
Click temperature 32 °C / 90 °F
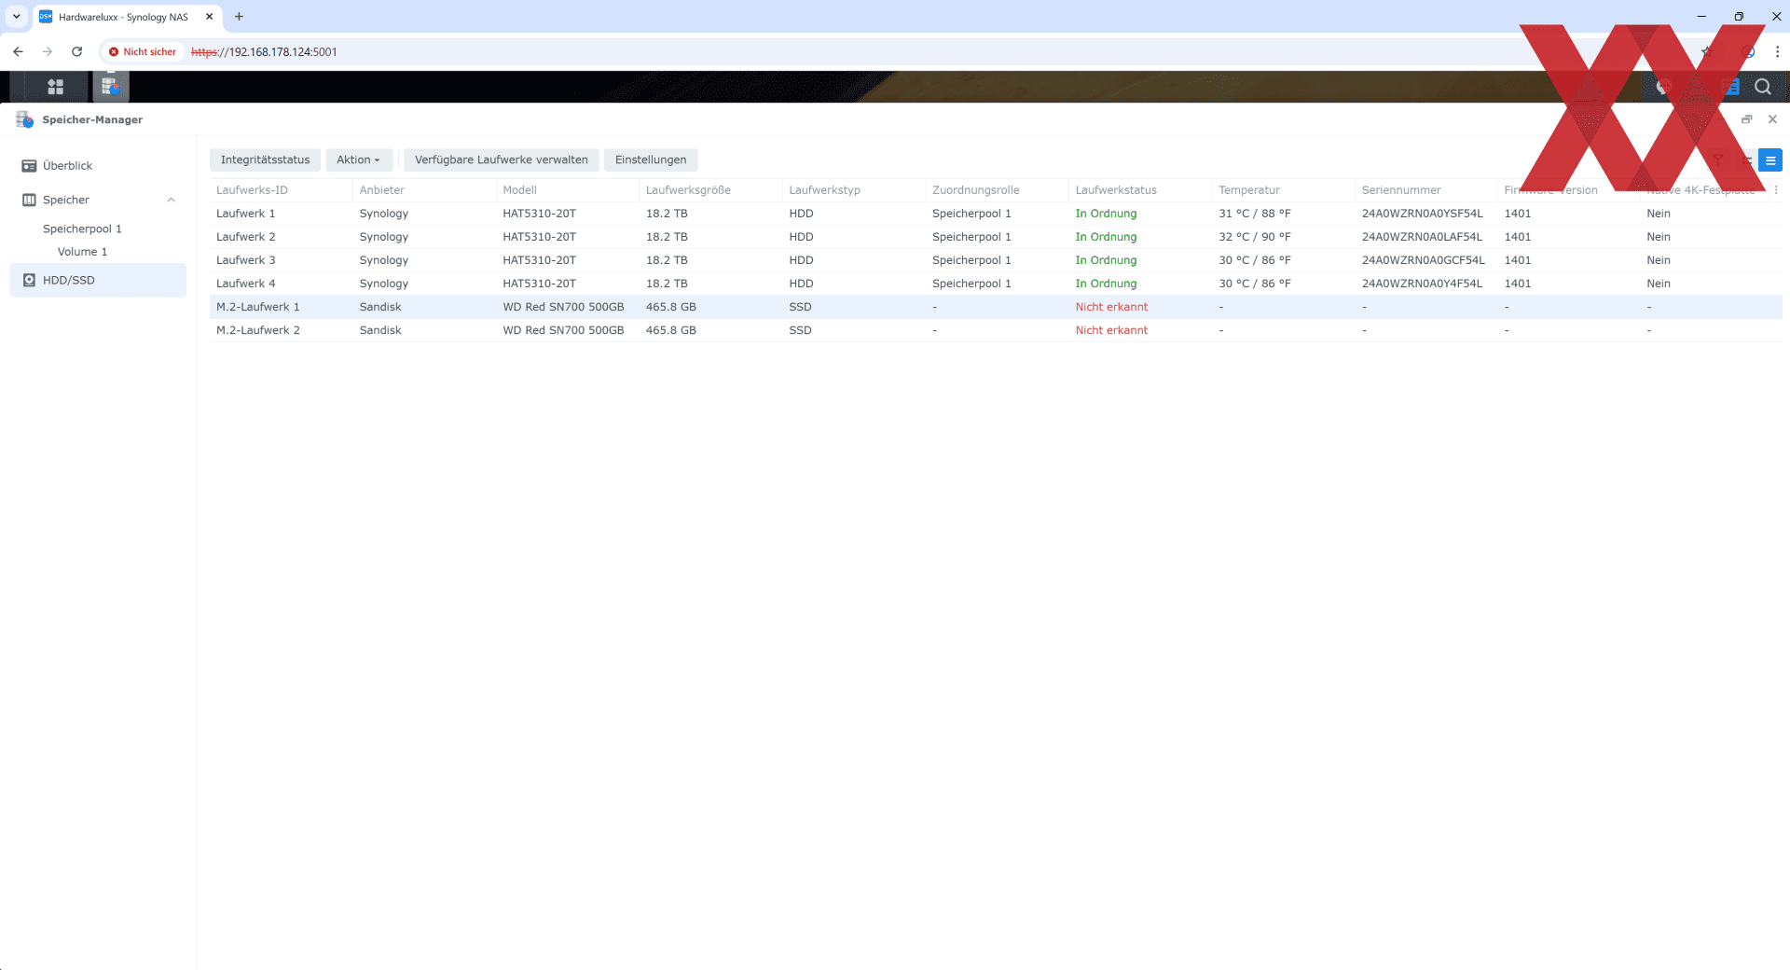1254,237
